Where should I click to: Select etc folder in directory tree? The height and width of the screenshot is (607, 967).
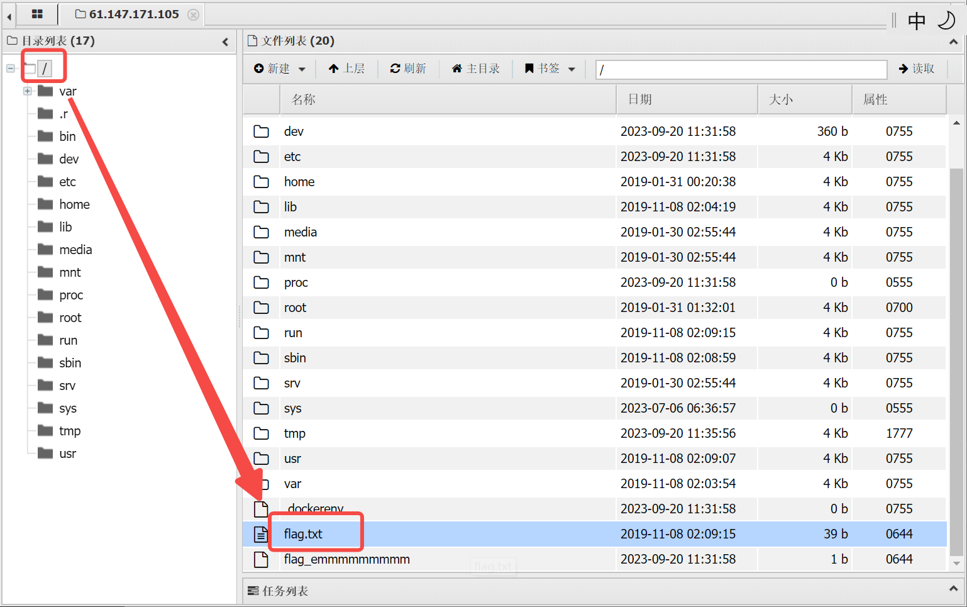click(x=67, y=182)
